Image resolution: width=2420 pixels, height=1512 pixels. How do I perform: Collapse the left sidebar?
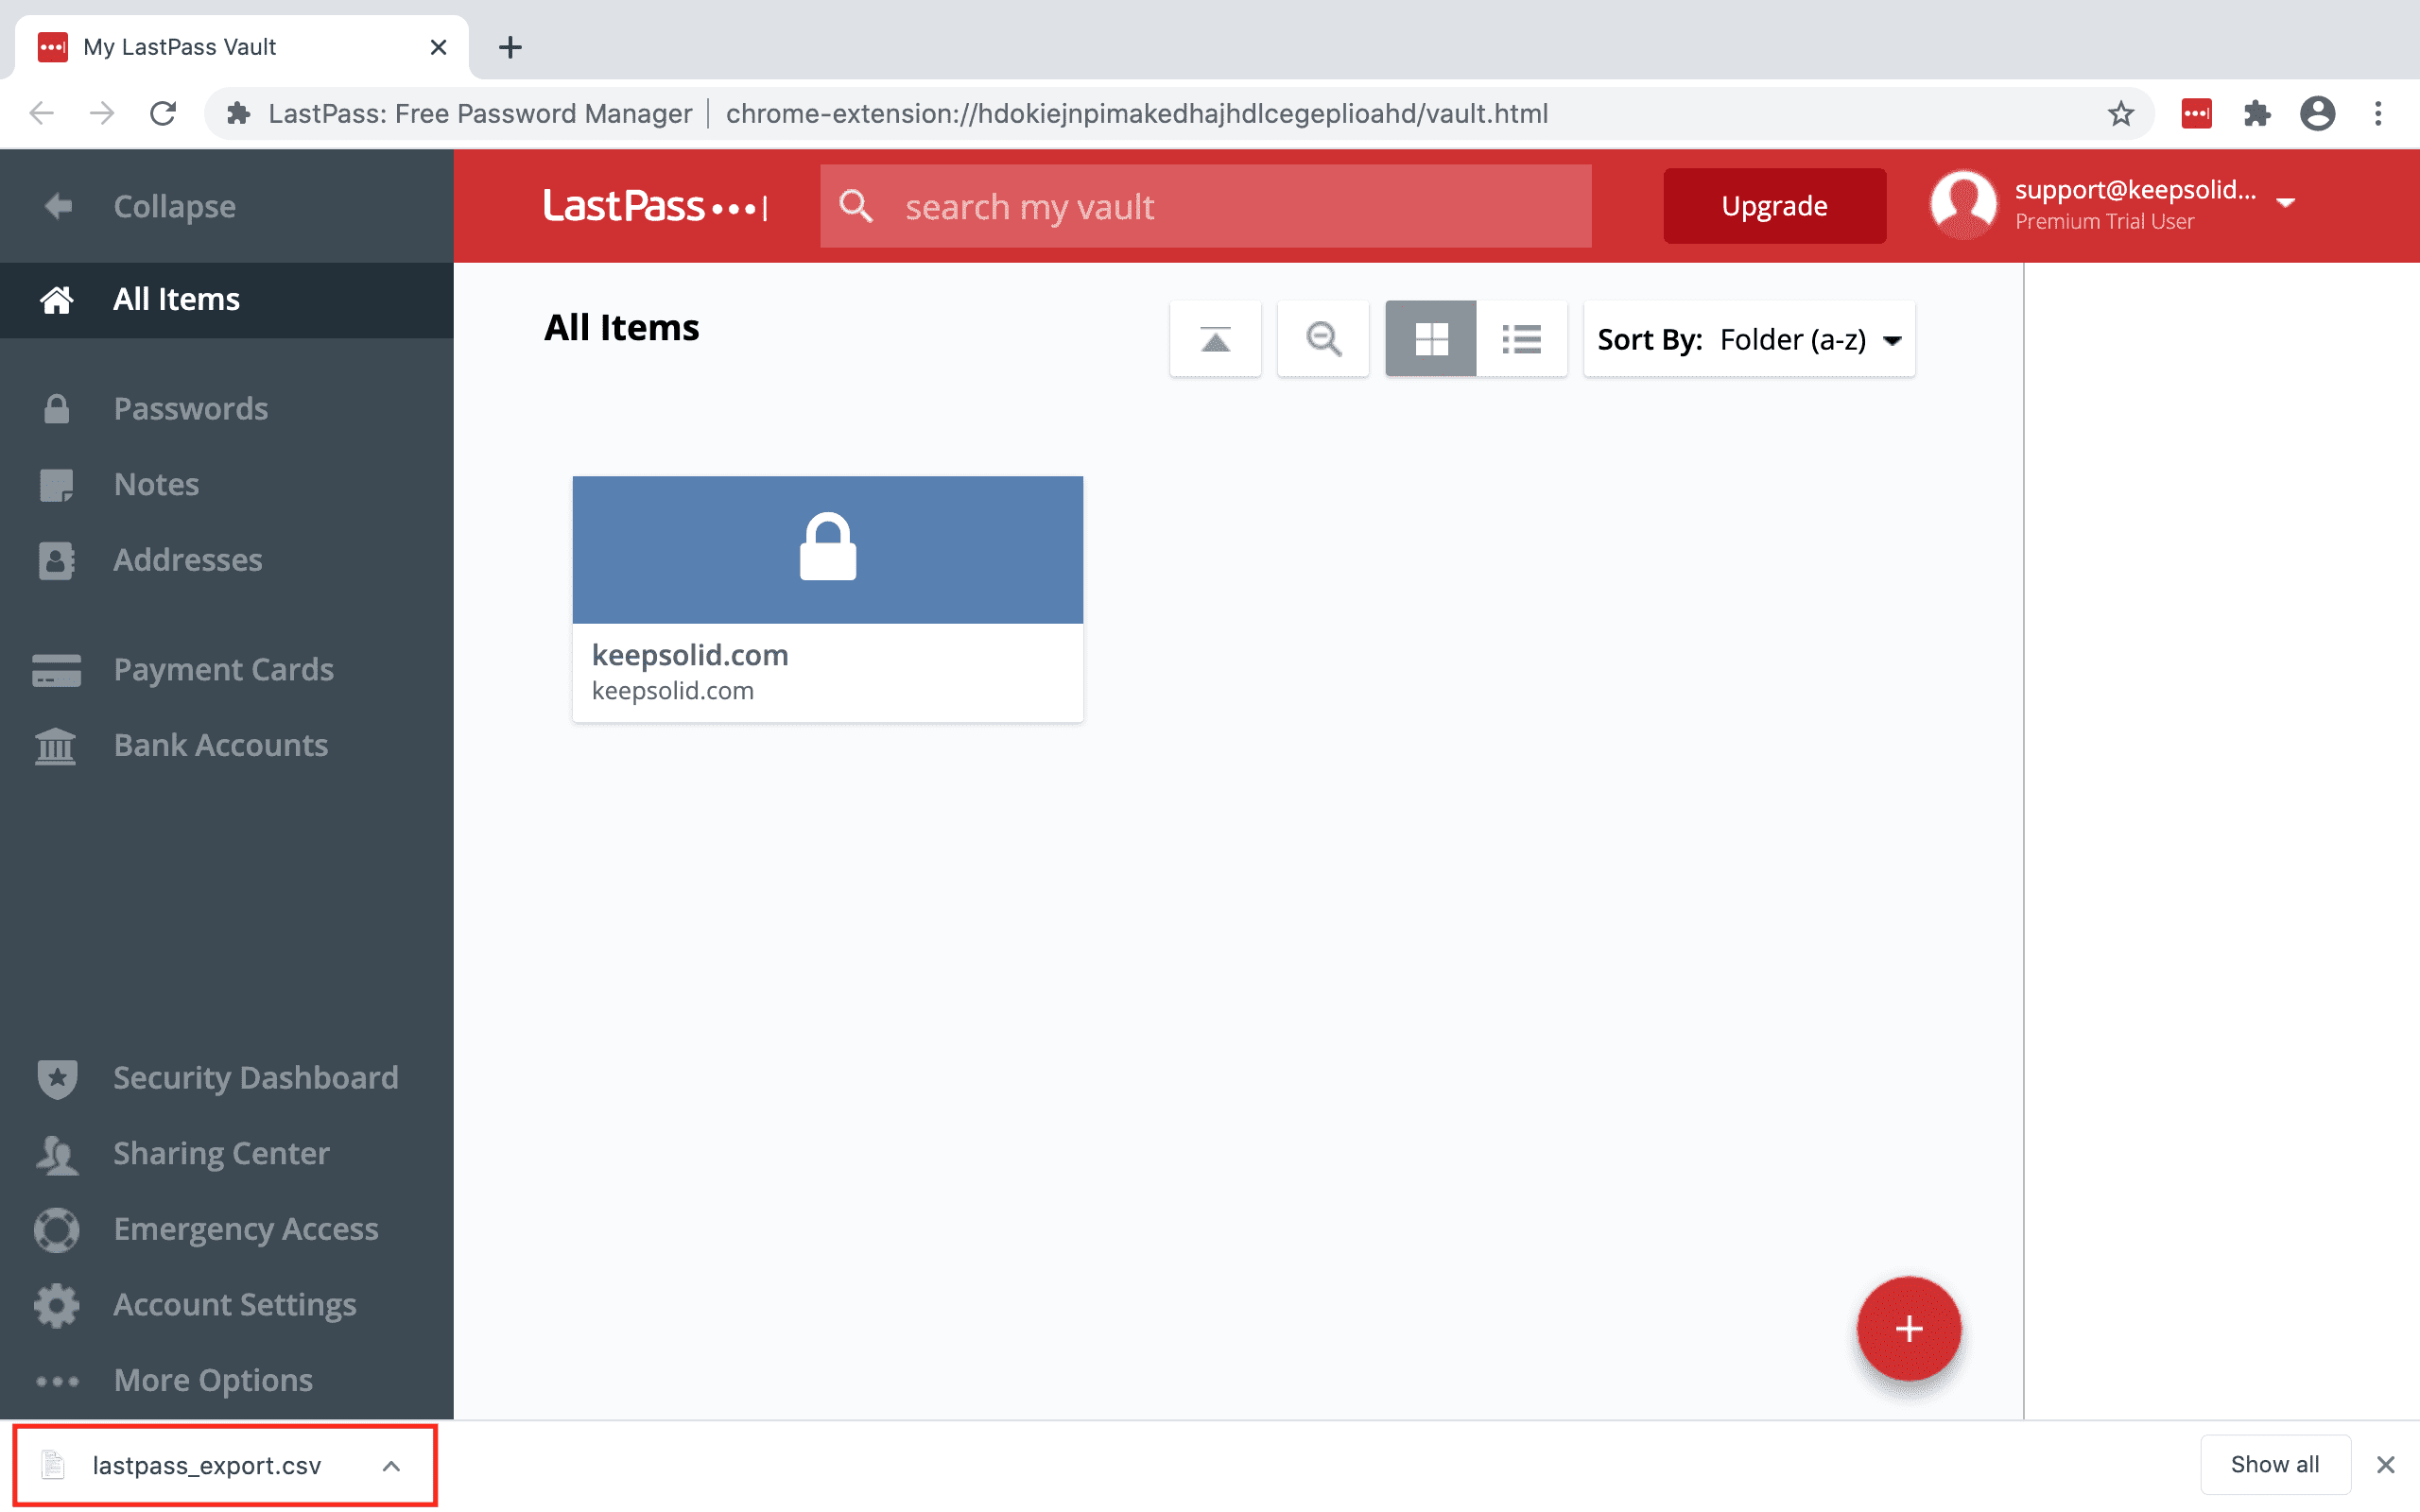[172, 206]
